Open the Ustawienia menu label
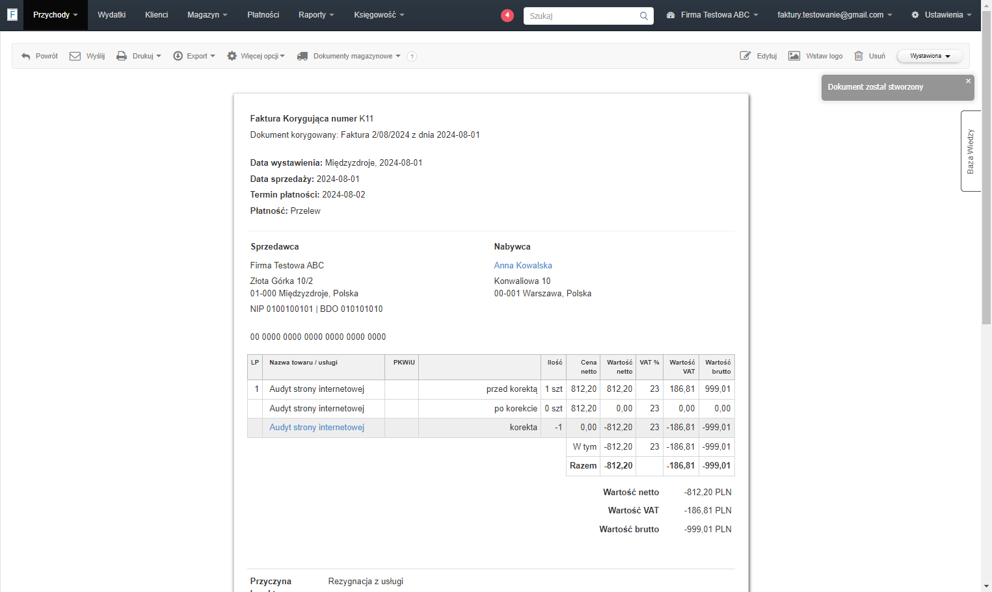Image resolution: width=992 pixels, height=592 pixels. [944, 15]
